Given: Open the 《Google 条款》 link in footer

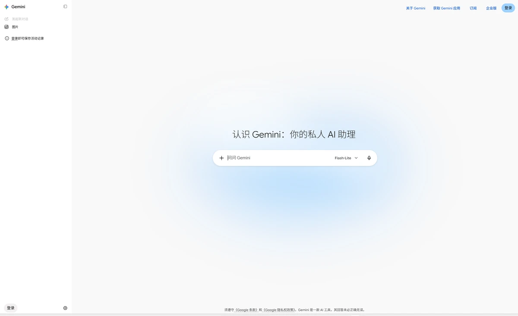Looking at the screenshot, I should [x=246, y=310].
